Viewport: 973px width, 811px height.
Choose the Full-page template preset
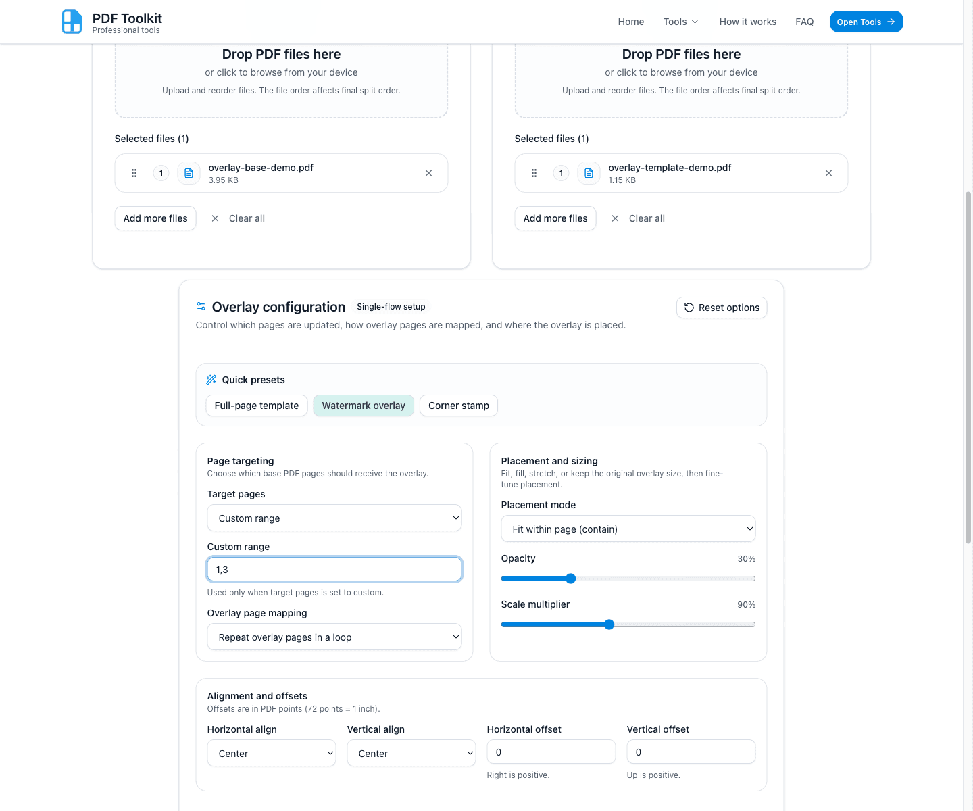256,405
